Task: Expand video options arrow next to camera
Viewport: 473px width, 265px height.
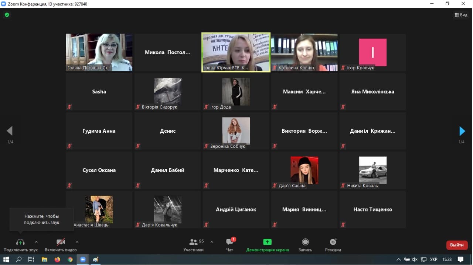Action: (x=77, y=242)
